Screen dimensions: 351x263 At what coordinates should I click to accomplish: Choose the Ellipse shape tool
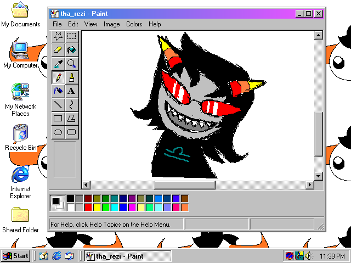[x=58, y=132]
